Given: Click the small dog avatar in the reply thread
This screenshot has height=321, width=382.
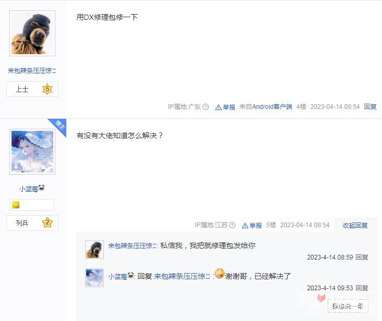Looking at the screenshot, I should [x=94, y=250].
